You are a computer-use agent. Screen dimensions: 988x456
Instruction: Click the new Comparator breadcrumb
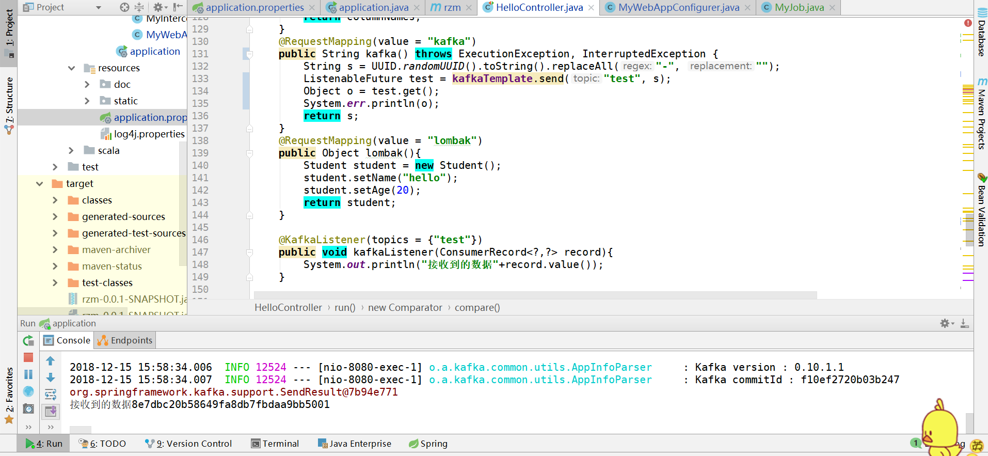[405, 308]
